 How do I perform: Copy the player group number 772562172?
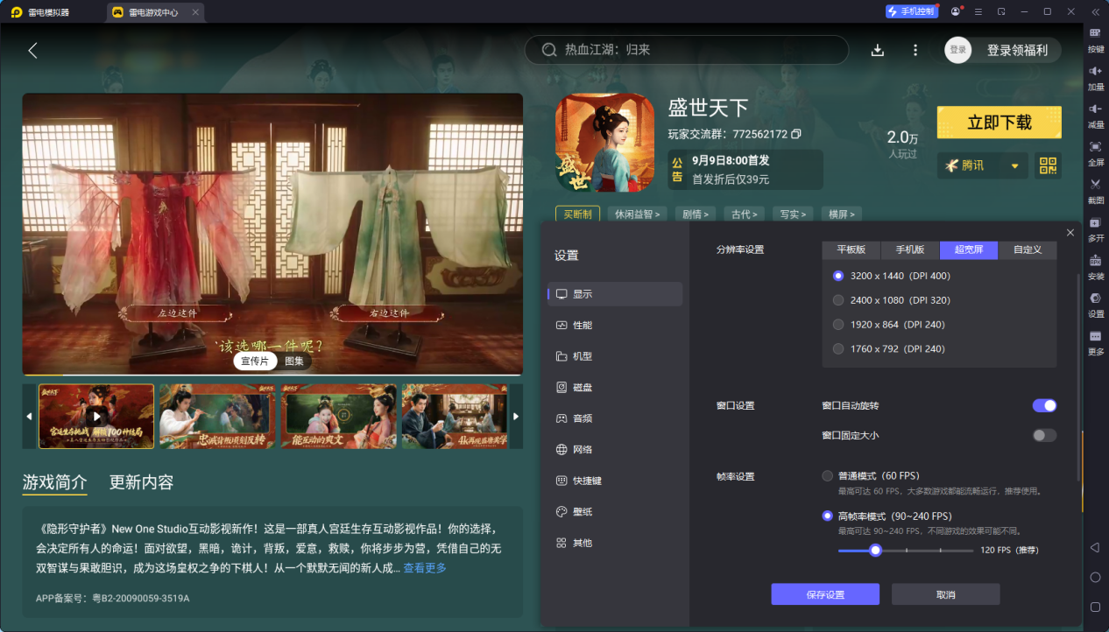tap(796, 134)
